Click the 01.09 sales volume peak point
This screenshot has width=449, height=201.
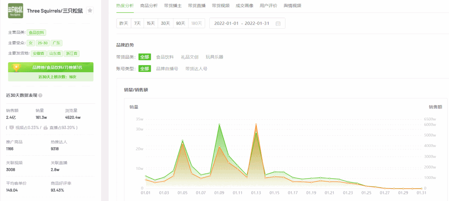(x=219, y=125)
